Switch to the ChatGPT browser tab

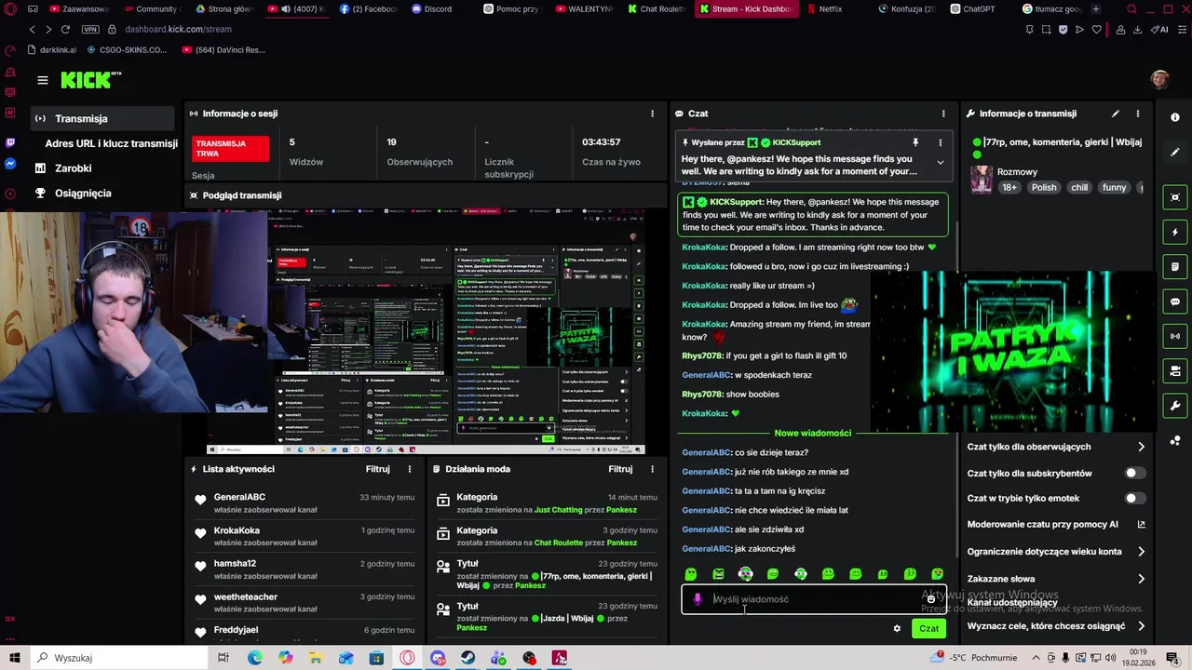coord(979,9)
